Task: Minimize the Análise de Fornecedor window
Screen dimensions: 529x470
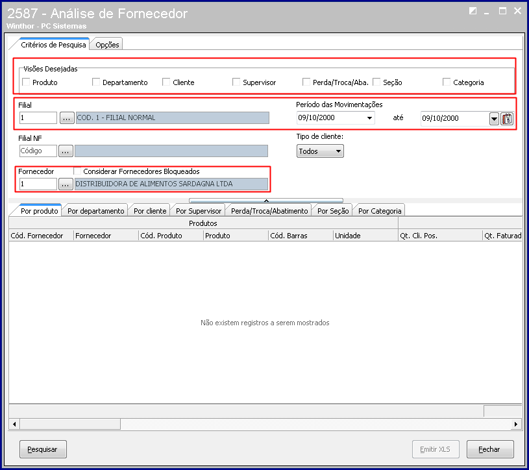Action: point(487,12)
